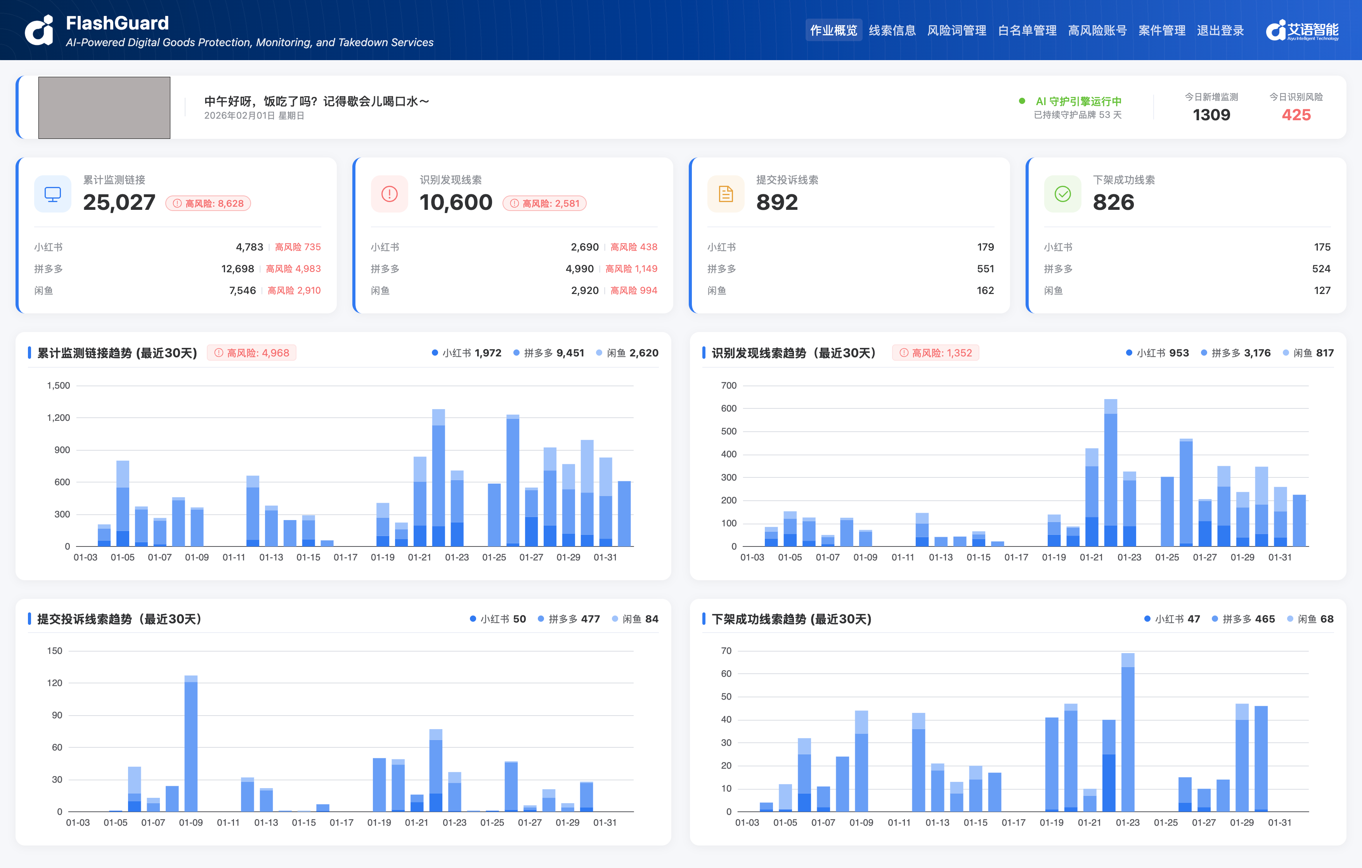Click the green AI 守护引擎运行中 status dot
The width and height of the screenshot is (1362, 868).
coord(1021,101)
